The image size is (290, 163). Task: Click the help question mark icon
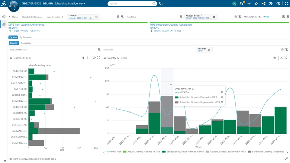pyautogui.click(x=278, y=4)
